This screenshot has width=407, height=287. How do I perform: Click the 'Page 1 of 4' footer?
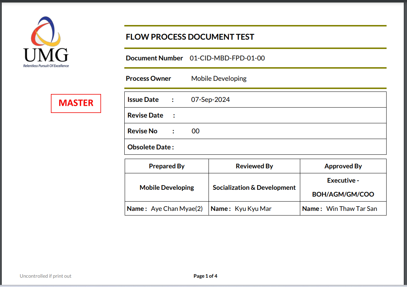point(205,276)
